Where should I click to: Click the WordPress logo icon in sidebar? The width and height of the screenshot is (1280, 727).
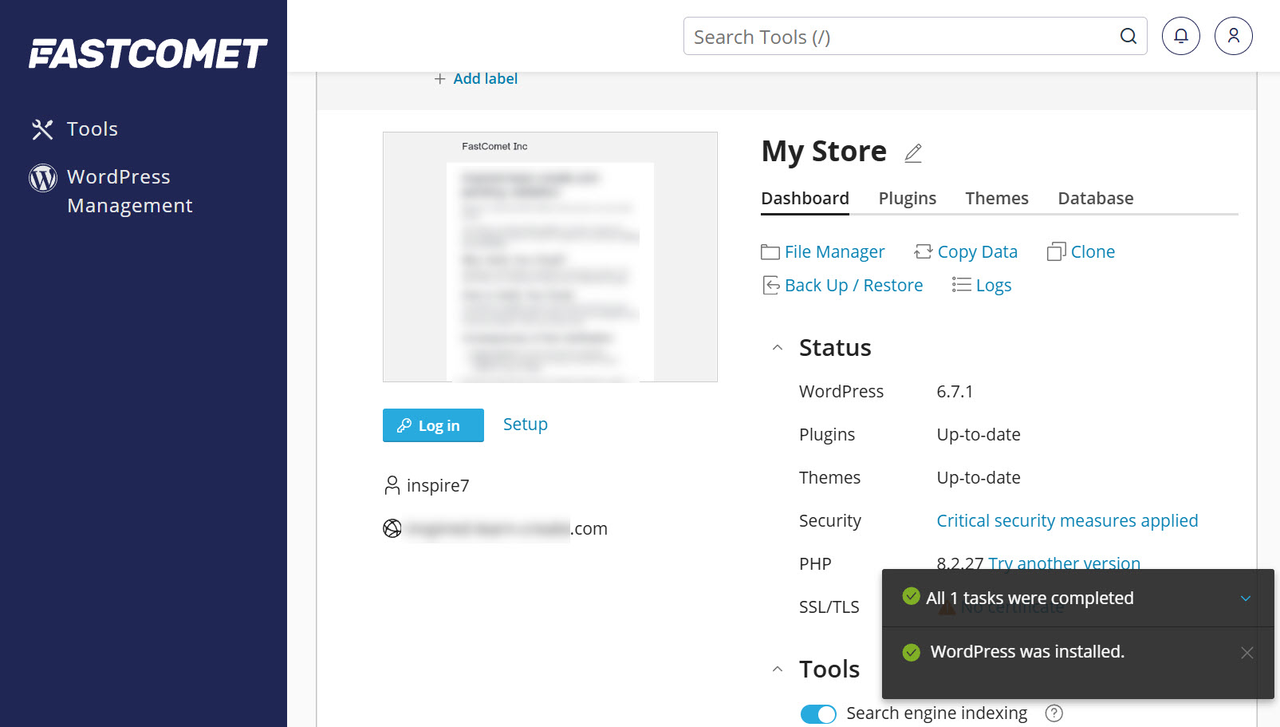(43, 177)
